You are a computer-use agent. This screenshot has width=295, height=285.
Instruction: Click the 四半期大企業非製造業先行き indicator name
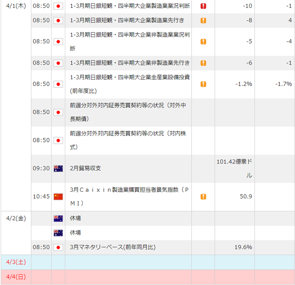coord(129,63)
